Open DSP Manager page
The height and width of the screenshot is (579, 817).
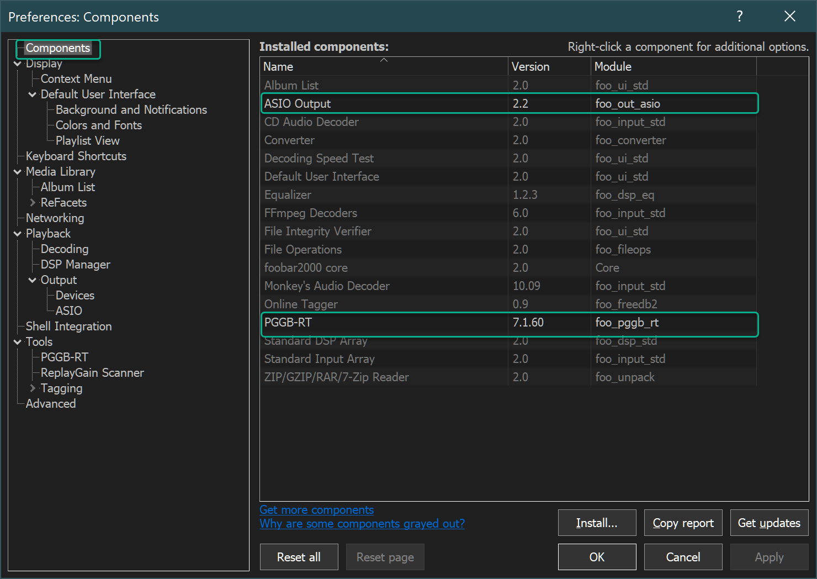[x=76, y=265]
